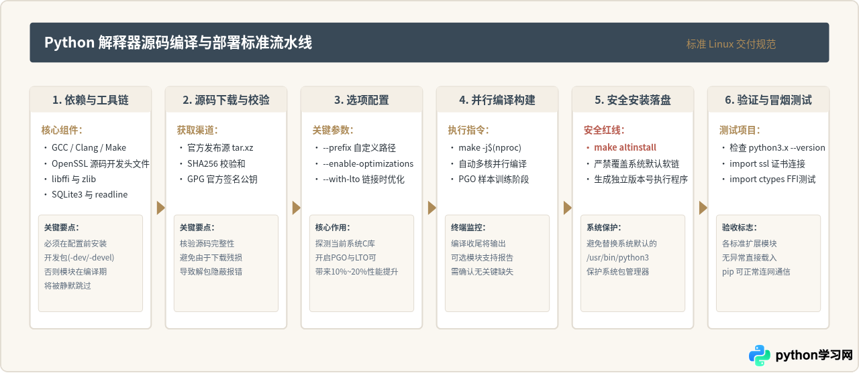This screenshot has width=859, height=373.
Task: Click "关键要点:" in the 源码下载与校验 card
Action: [x=197, y=228]
